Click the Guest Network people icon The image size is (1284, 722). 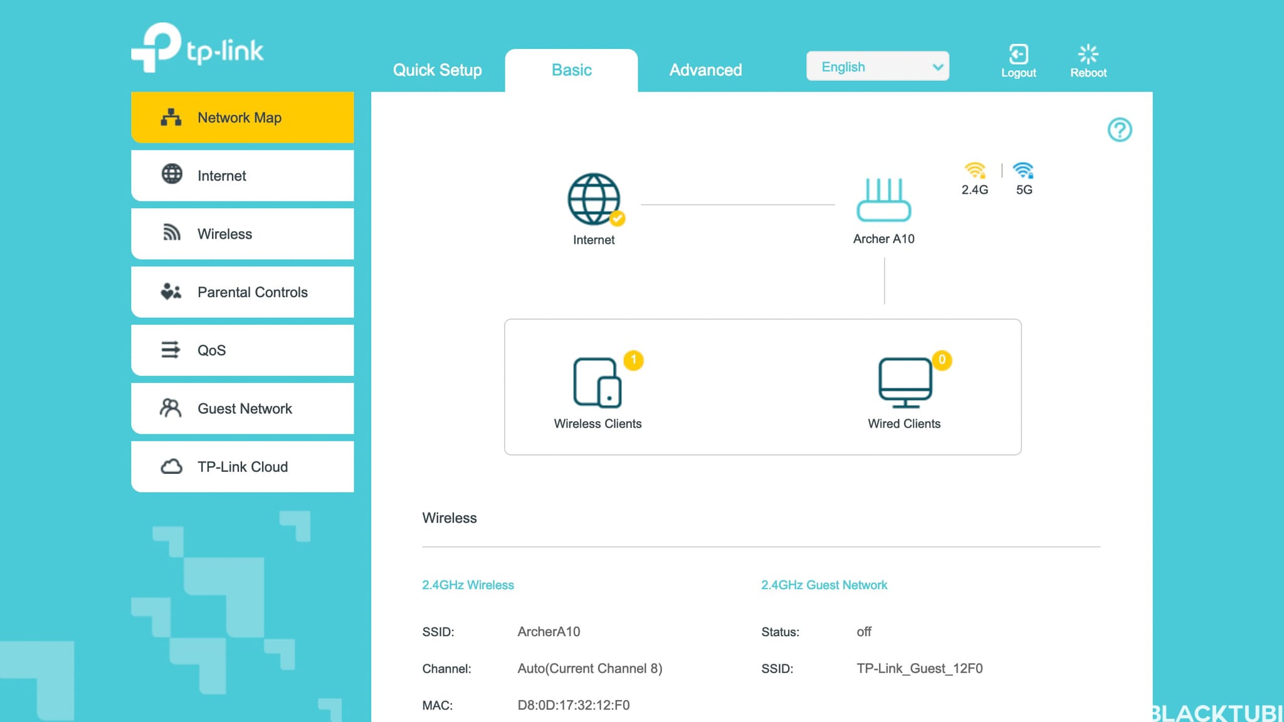point(171,408)
